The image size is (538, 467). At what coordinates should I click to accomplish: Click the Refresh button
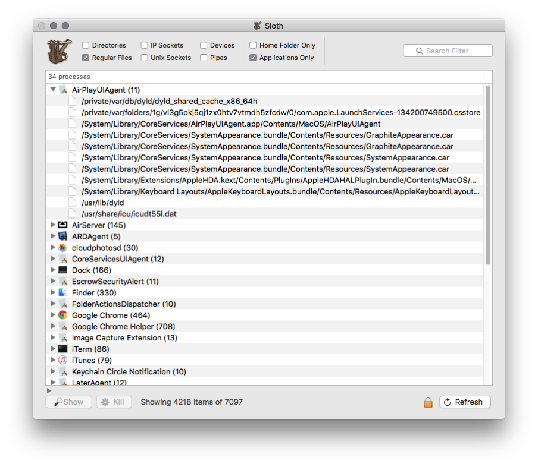coord(465,402)
